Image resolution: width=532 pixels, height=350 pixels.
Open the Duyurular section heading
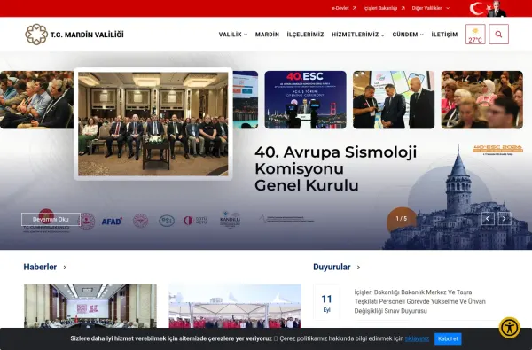(332, 267)
